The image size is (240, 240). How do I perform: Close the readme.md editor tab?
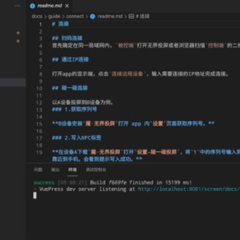point(67,6)
